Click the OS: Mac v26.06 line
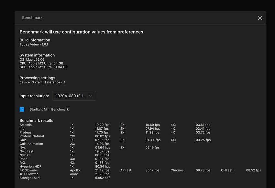 pos(32,60)
